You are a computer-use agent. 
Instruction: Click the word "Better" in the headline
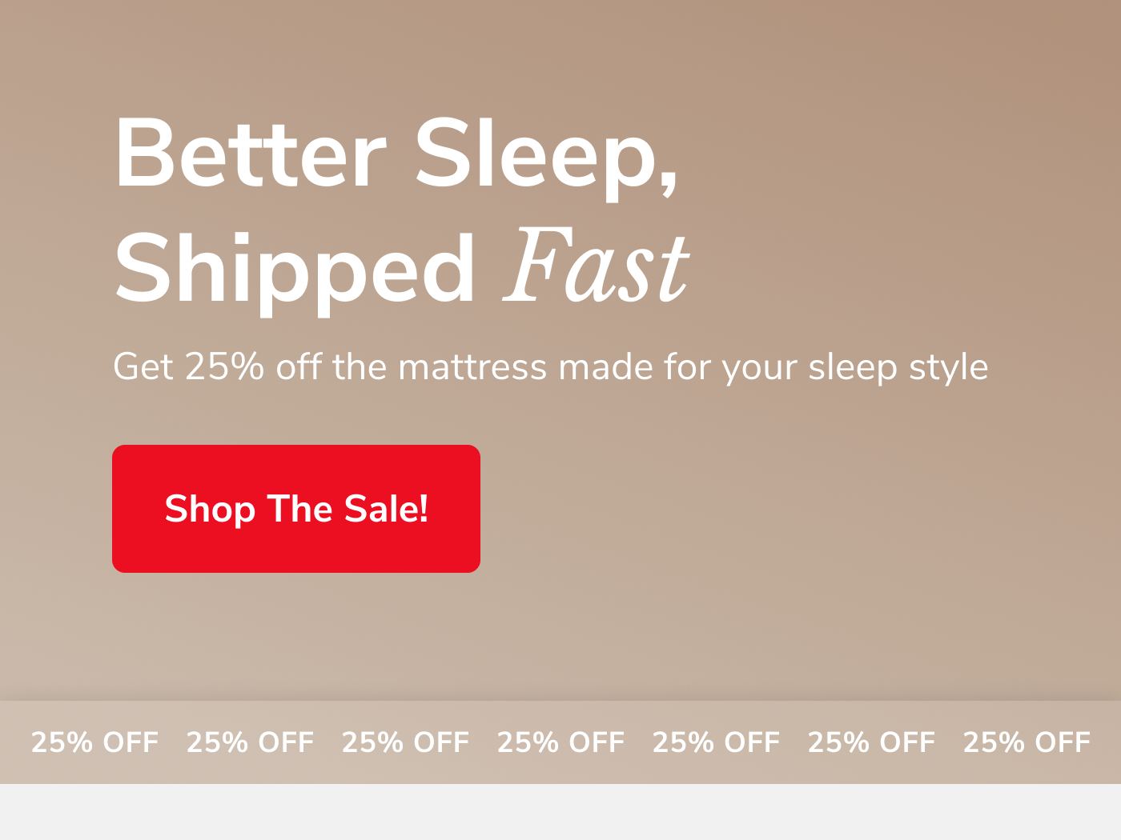[x=251, y=154]
